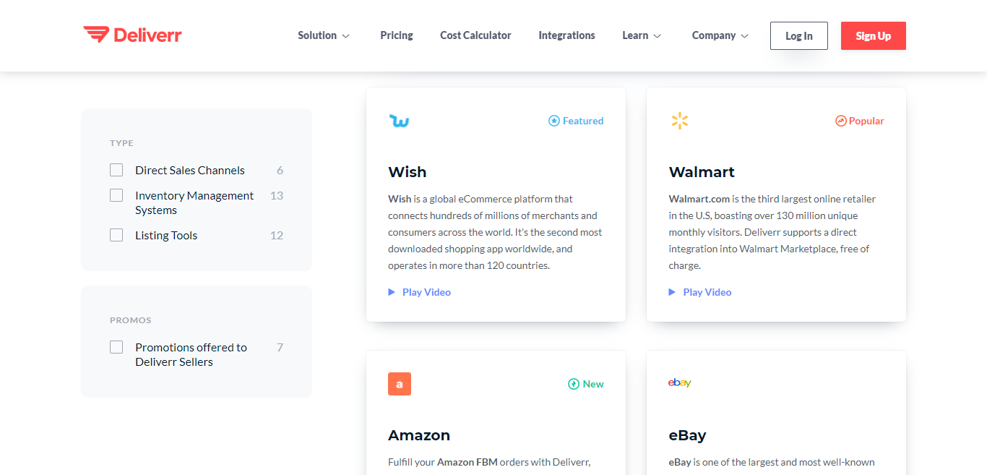This screenshot has height=475, width=987.
Task: Click the Popular badge icon
Action: 840,121
